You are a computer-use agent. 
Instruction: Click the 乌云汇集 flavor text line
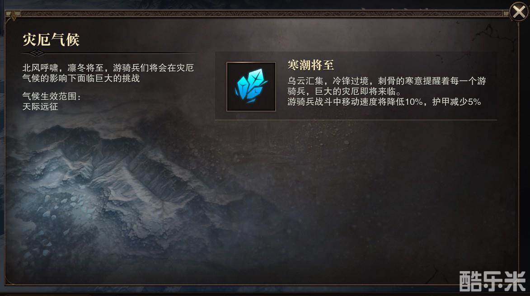[387, 81]
